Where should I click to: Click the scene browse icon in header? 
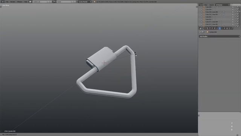click(x=54, y=2)
